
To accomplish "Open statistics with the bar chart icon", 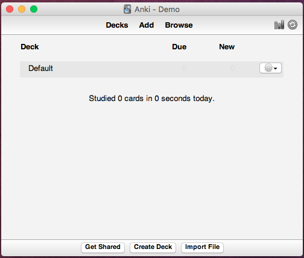I will tap(279, 25).
